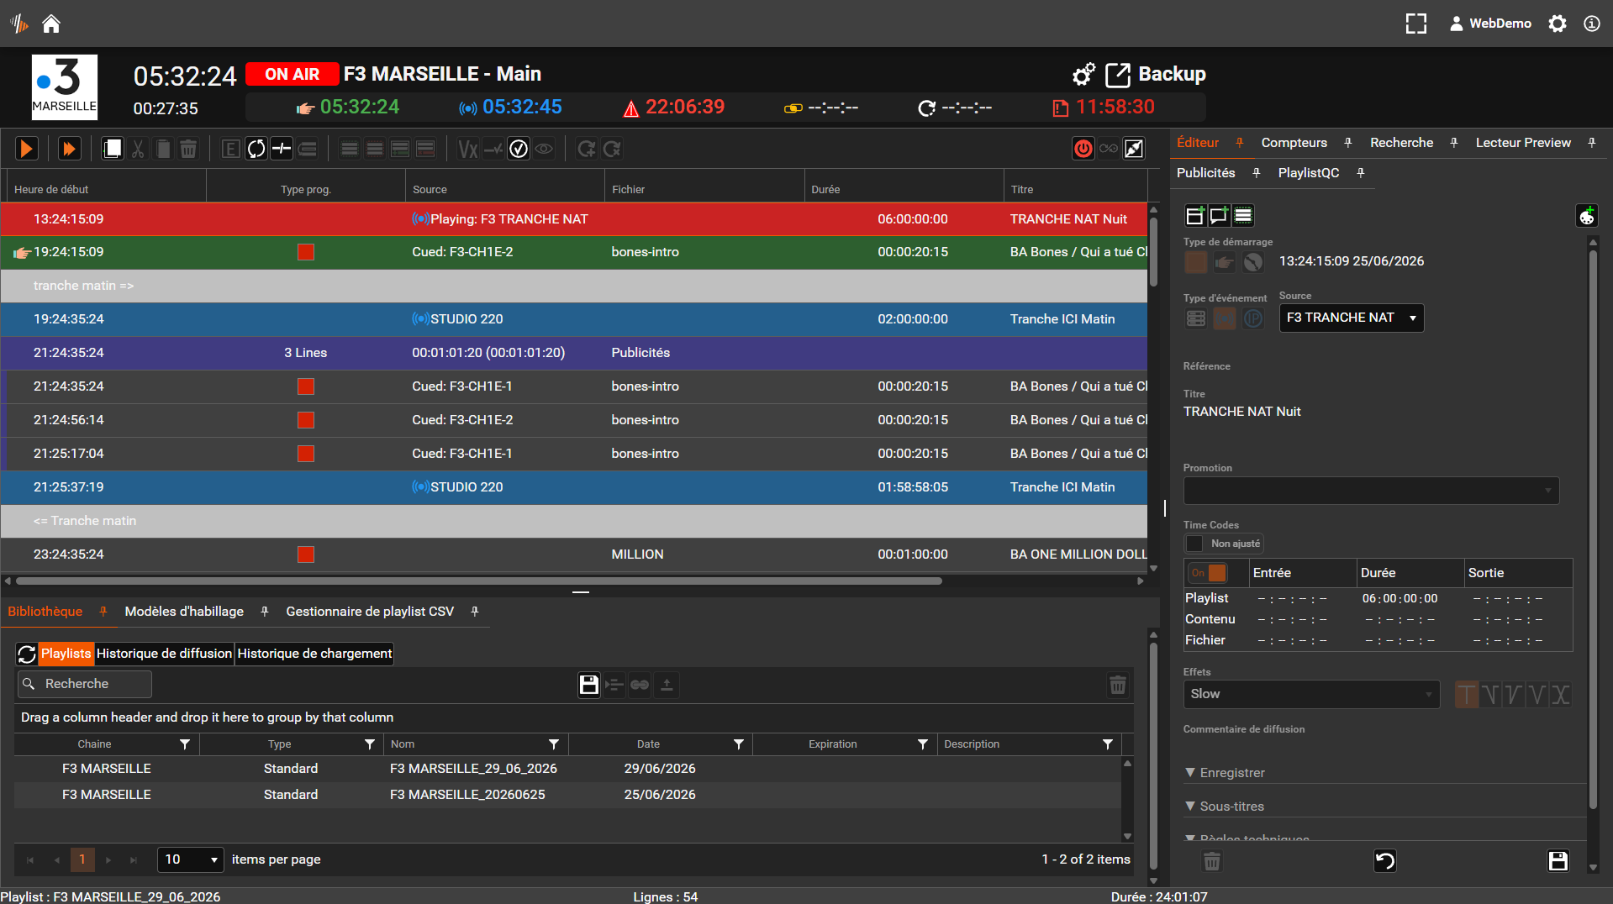Screen dimensions: 1613x904
Task: Open the Promotion dropdown
Action: click(x=1371, y=491)
